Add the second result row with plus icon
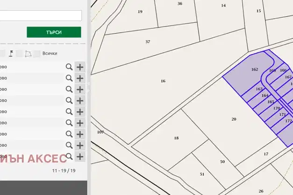This screenshot has height=195, width=293. pyautogui.click(x=80, y=78)
